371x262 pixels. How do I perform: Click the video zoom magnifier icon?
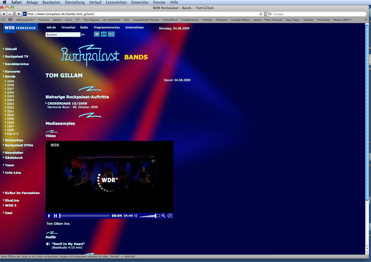pyautogui.click(x=163, y=216)
